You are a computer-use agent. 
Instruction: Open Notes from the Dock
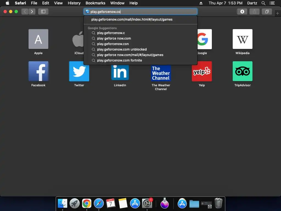123,203
